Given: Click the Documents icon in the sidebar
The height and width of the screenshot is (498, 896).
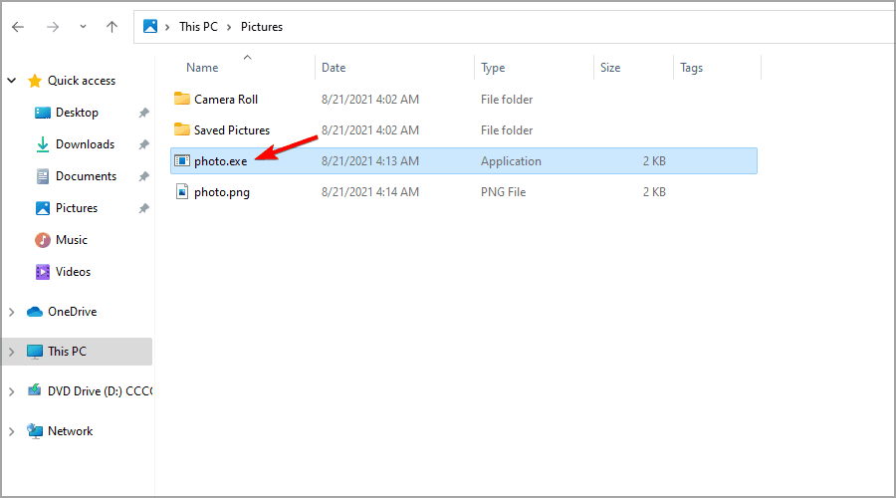Looking at the screenshot, I should click(43, 176).
